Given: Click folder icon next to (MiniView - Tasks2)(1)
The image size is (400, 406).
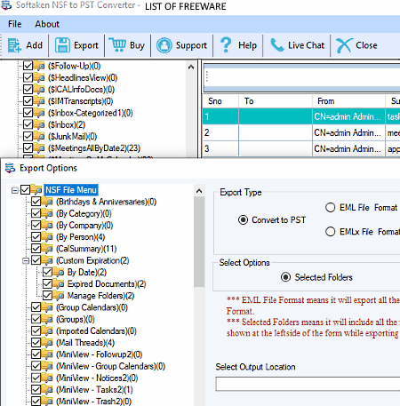Looking at the screenshot, I should point(47,390).
